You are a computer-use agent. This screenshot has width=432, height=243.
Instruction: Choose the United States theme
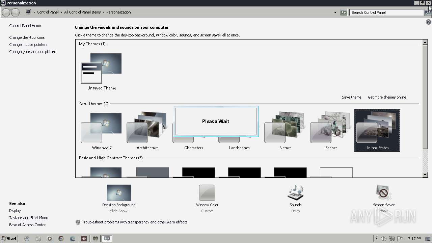tap(377, 130)
